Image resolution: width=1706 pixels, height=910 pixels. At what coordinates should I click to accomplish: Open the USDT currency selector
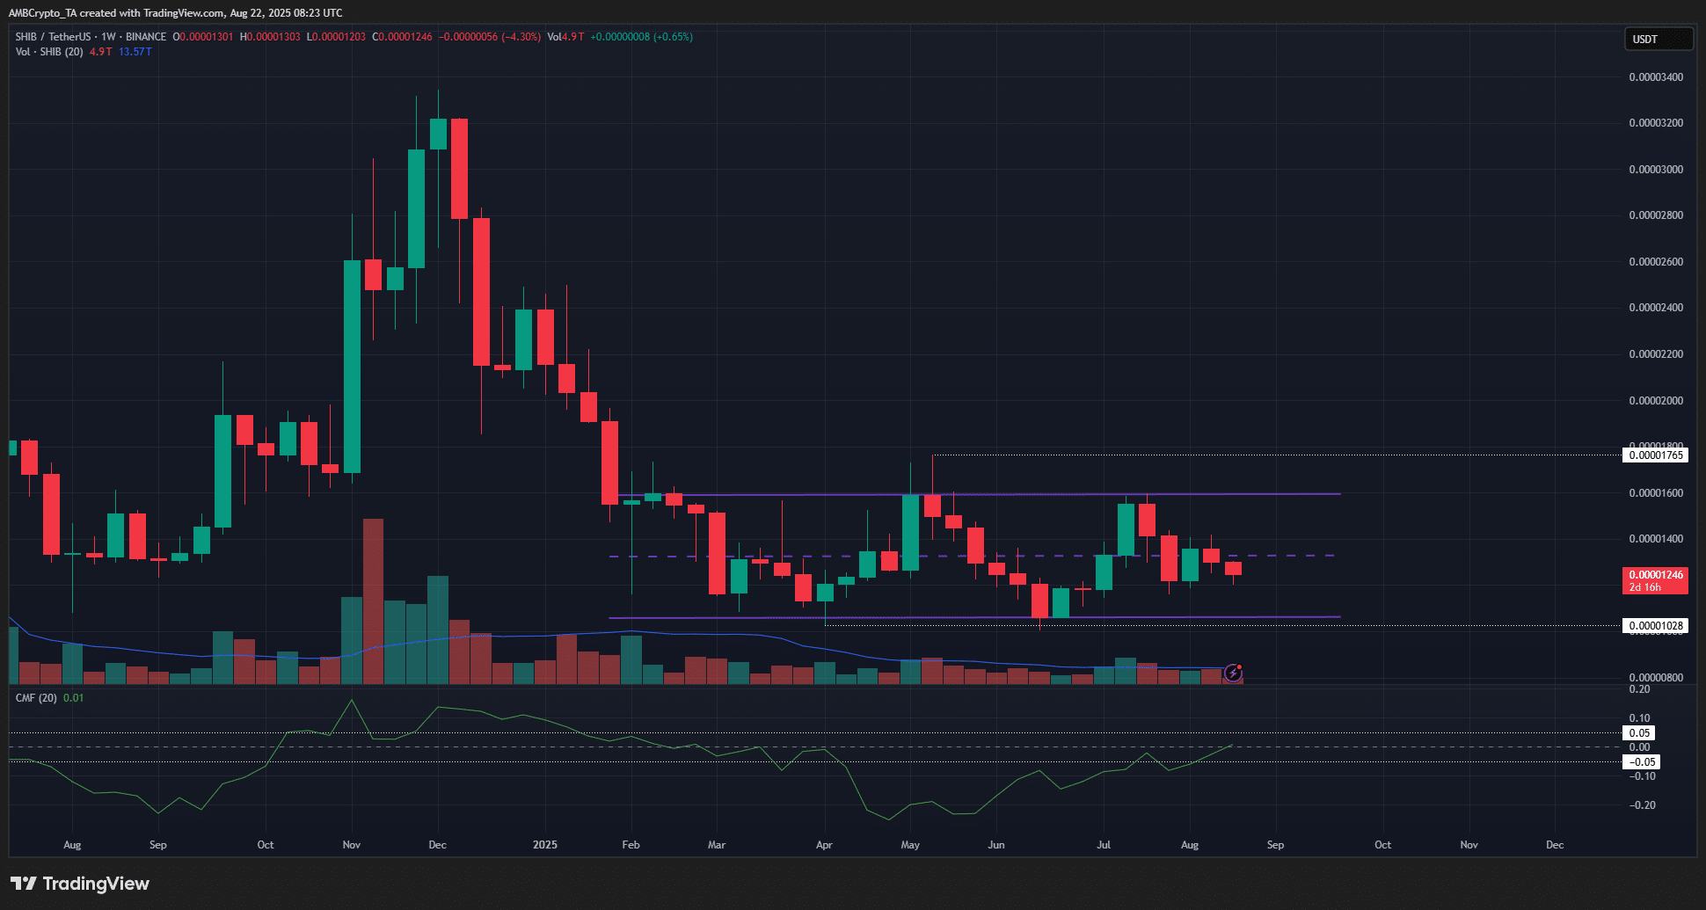(1657, 39)
